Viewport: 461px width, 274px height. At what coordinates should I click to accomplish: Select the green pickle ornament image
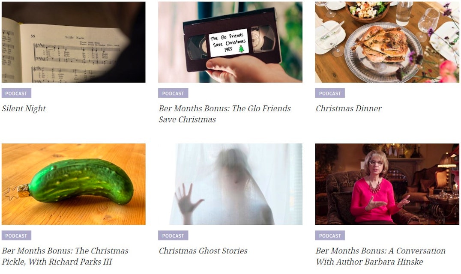point(74,184)
